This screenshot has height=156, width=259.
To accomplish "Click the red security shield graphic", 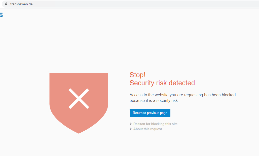I will [x=79, y=103].
